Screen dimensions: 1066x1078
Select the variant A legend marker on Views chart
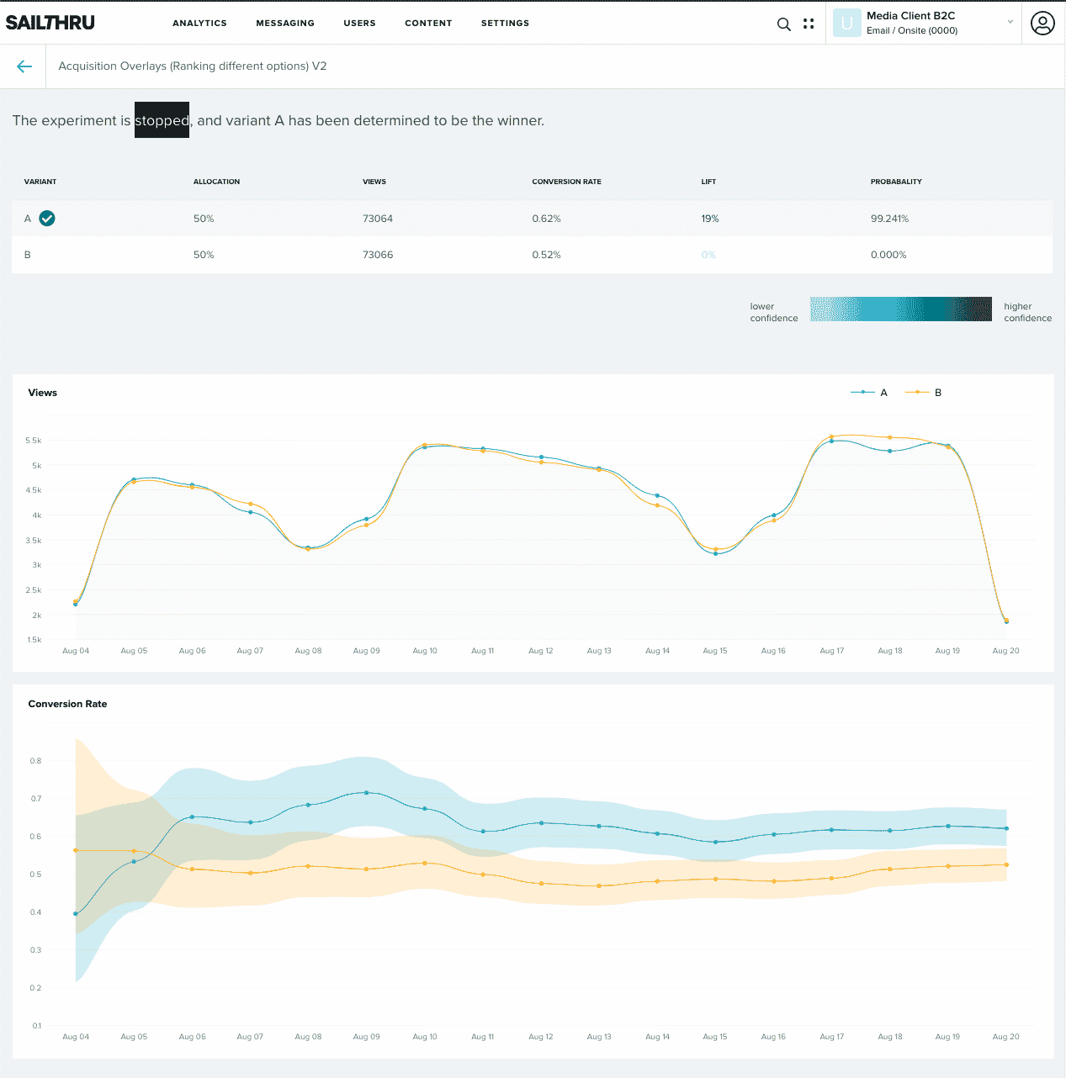(862, 392)
